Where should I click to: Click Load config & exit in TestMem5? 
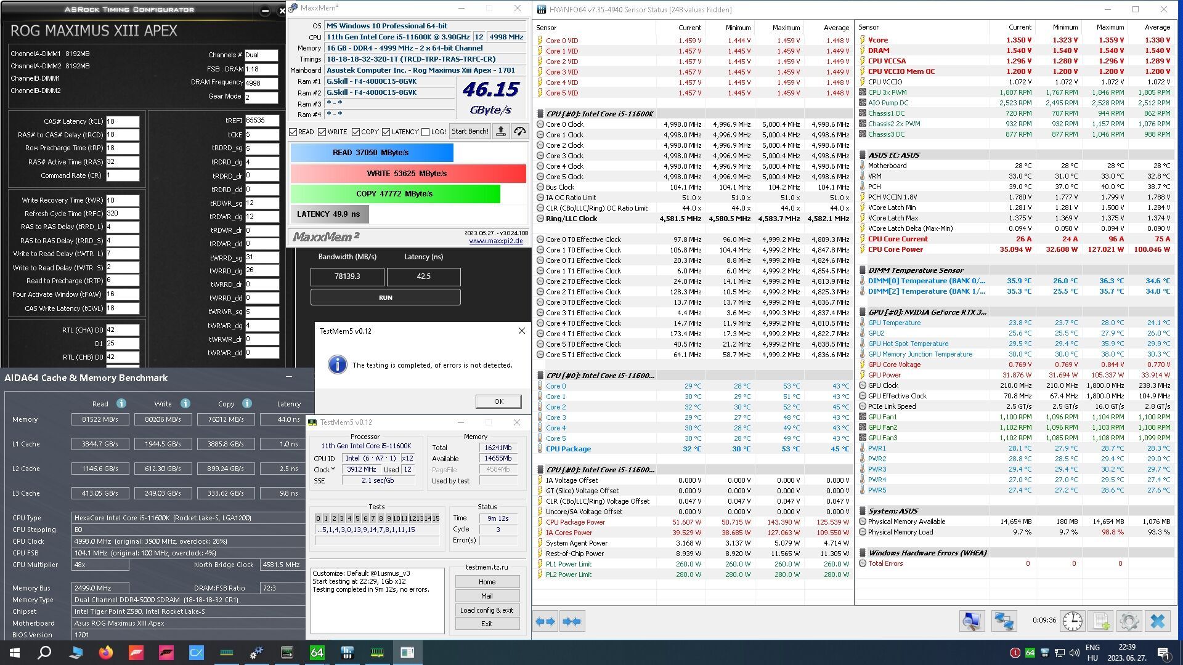coord(487,610)
